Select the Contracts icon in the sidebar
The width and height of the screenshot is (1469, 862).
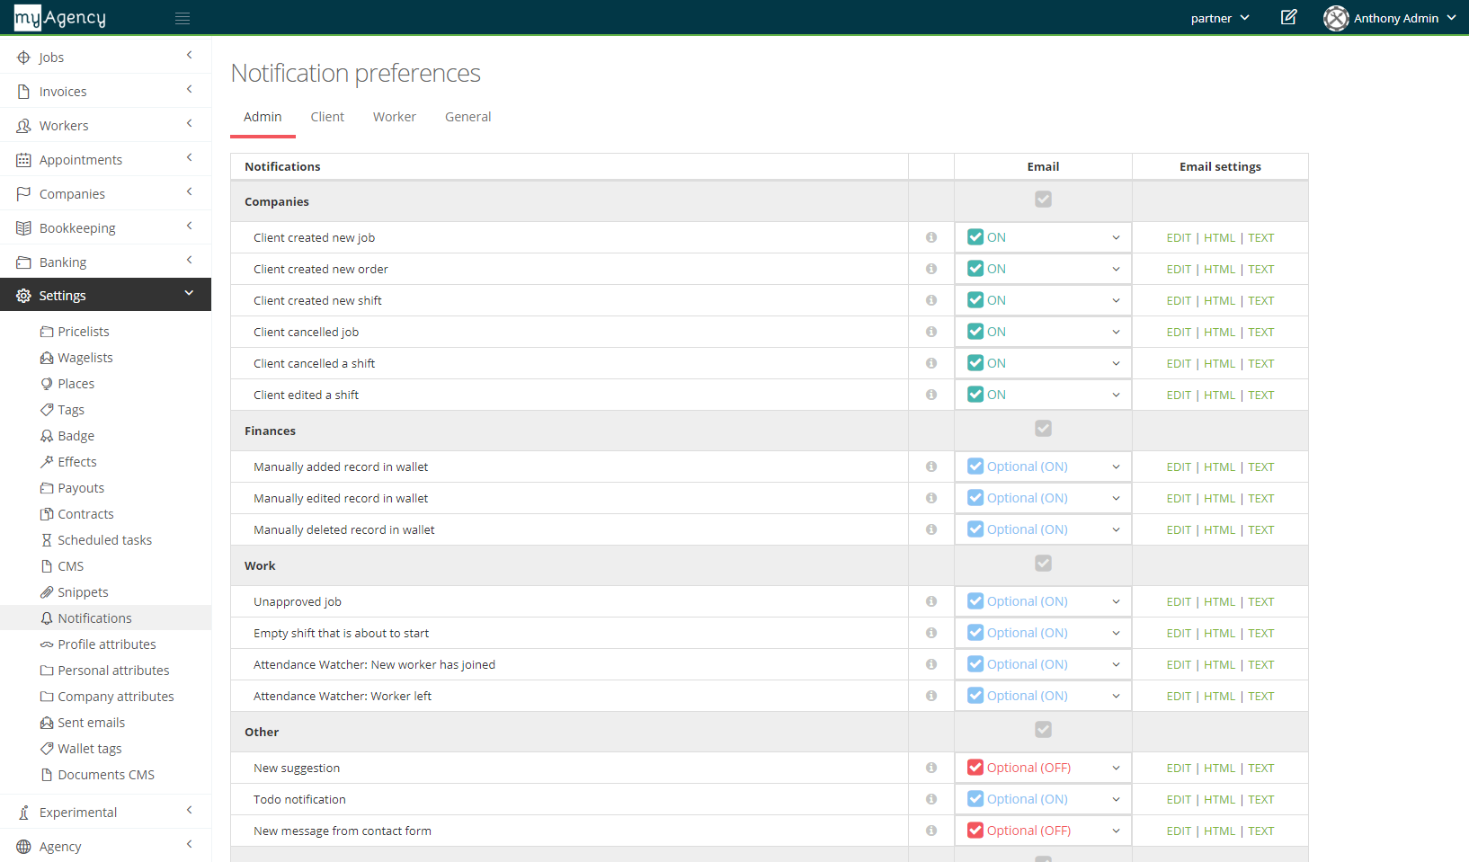coord(47,513)
